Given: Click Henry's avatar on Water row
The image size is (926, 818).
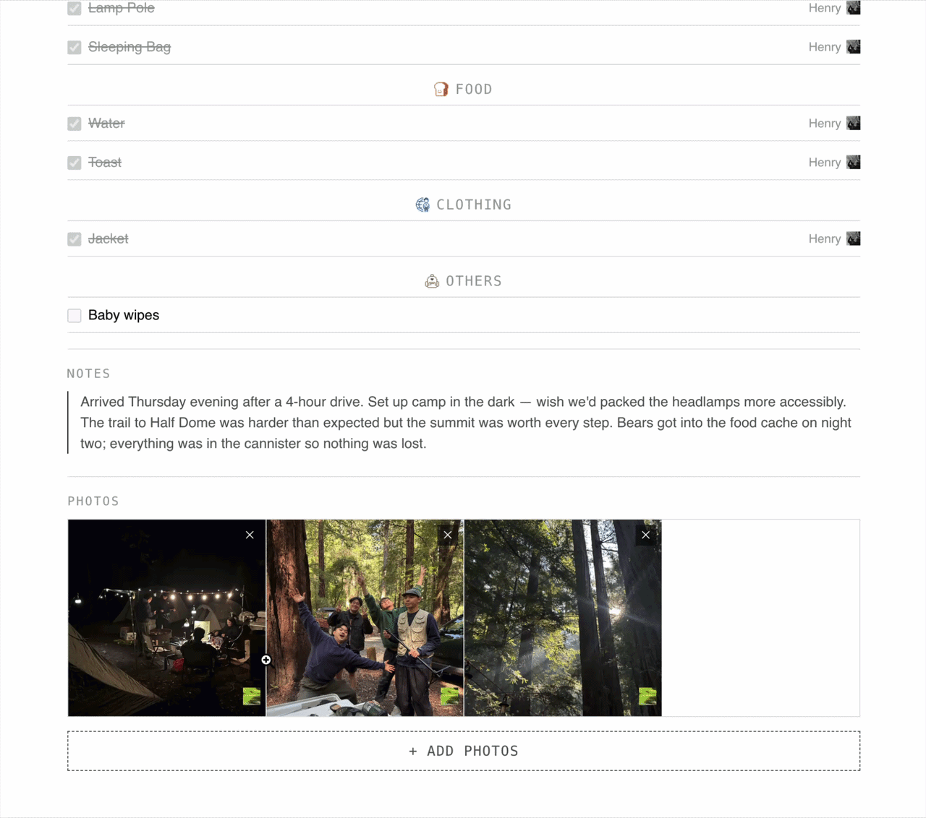Looking at the screenshot, I should [854, 124].
